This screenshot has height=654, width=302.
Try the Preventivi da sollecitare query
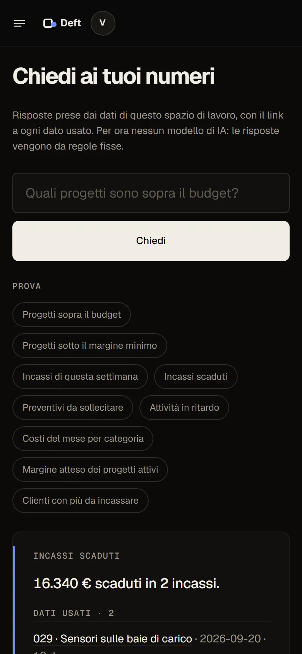73,408
